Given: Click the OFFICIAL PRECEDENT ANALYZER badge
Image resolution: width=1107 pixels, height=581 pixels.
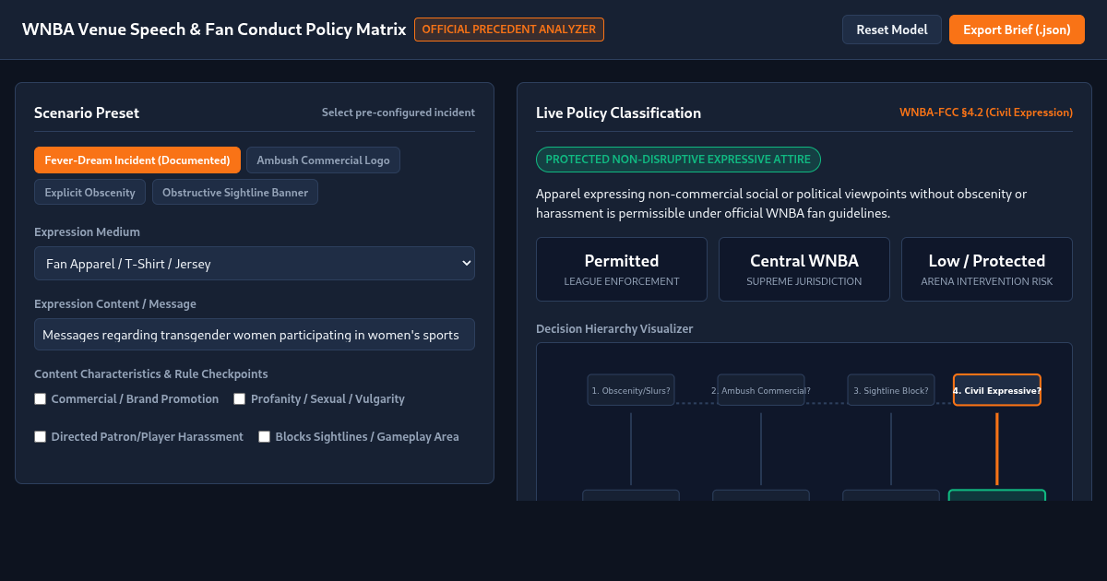Looking at the screenshot, I should pos(509,30).
